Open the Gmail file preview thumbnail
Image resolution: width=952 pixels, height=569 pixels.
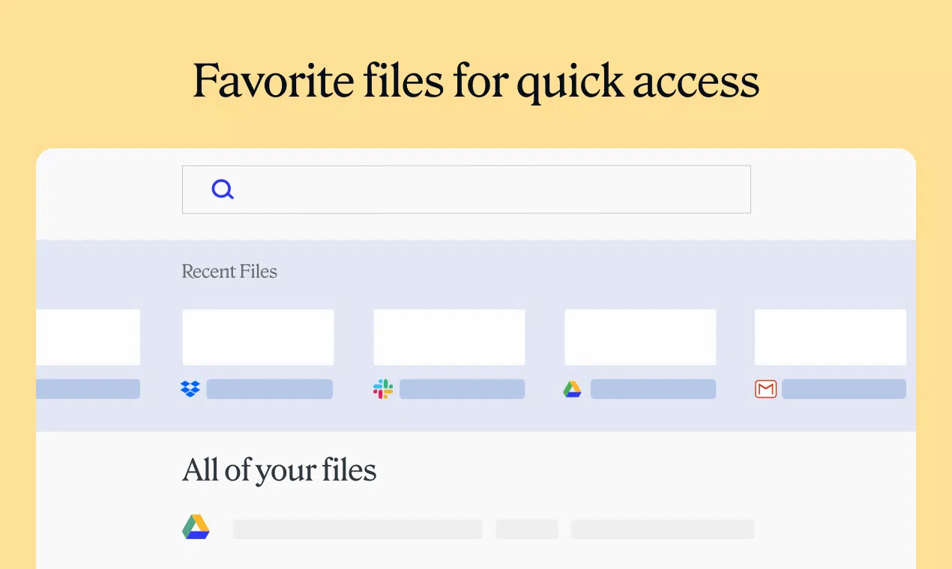pyautogui.click(x=831, y=337)
